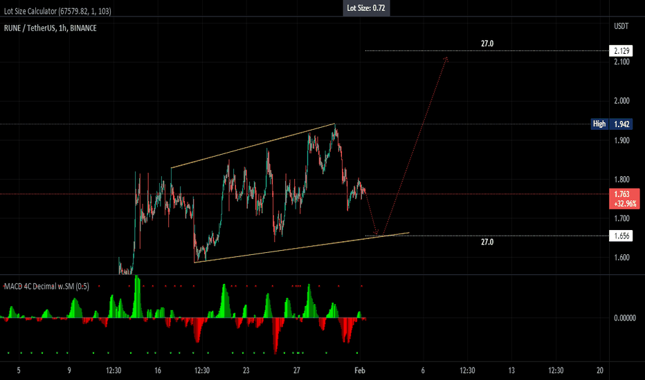Click the 9 date on time axis
The image size is (645, 380).
(69, 370)
